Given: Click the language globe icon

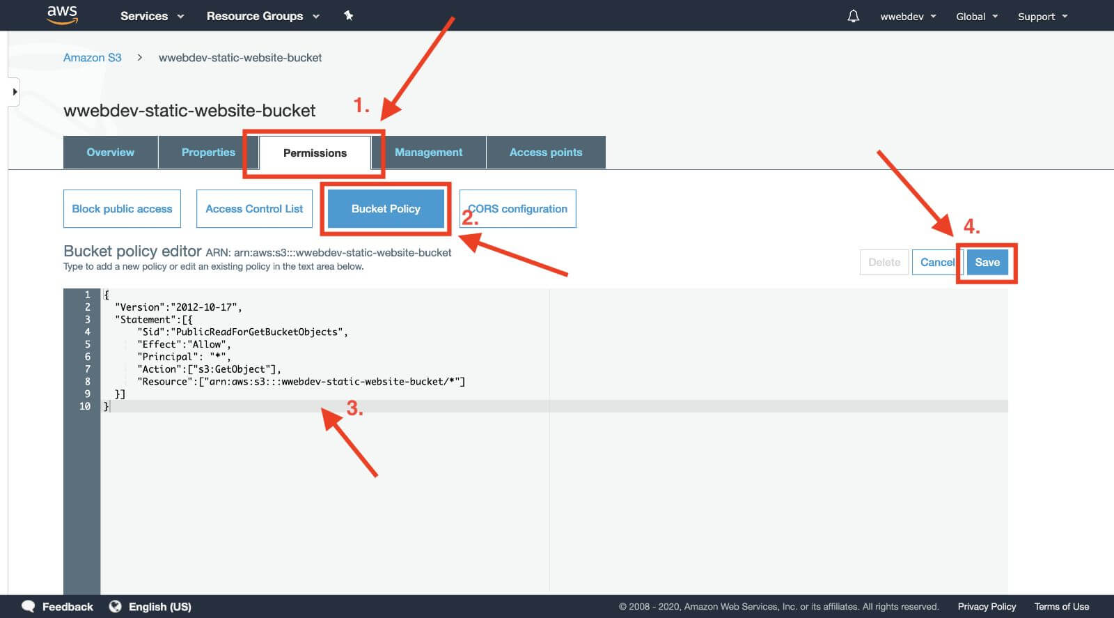Looking at the screenshot, I should click(x=116, y=606).
